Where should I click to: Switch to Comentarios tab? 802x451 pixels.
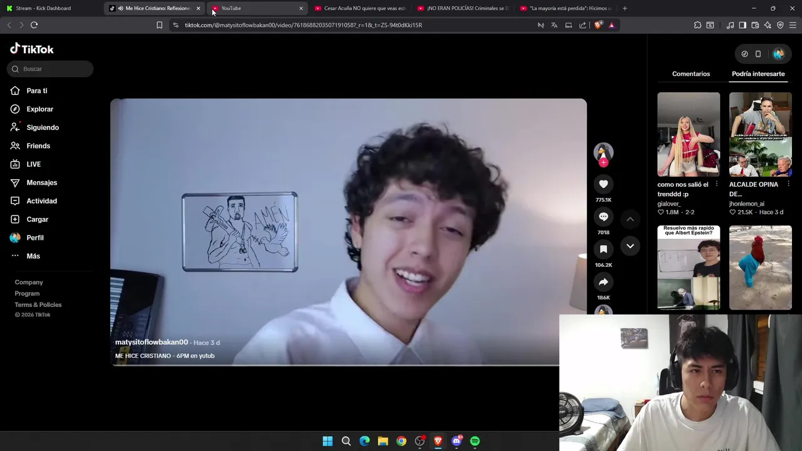(691, 74)
